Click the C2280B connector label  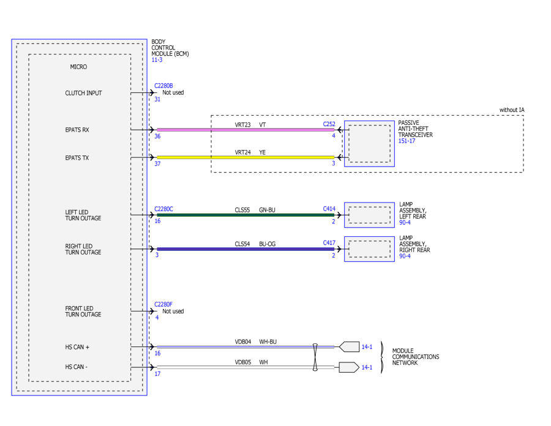pos(163,86)
